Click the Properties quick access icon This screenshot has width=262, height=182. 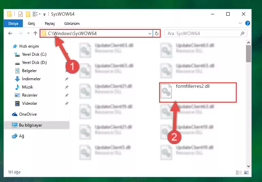pyautogui.click(x=20, y=14)
